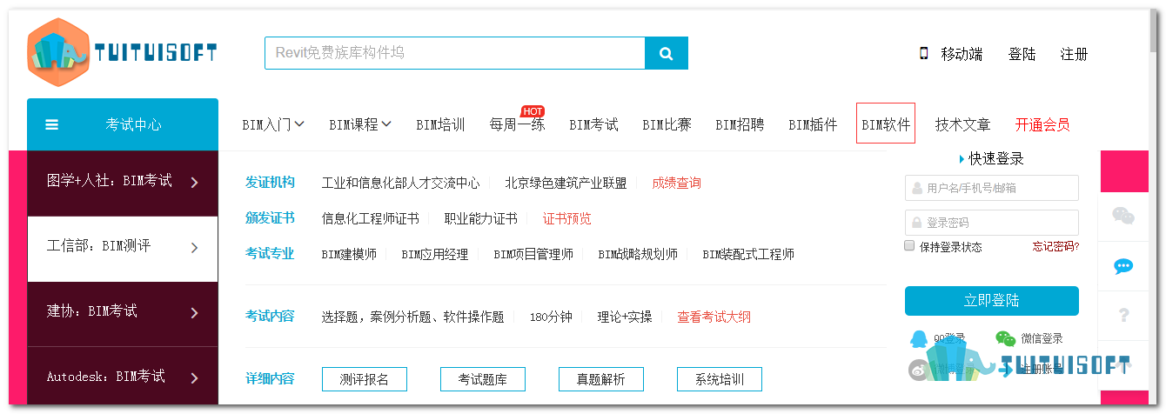1166x414 pixels.
Task: Click the 查看考试大纲 link
Action: coord(714,317)
